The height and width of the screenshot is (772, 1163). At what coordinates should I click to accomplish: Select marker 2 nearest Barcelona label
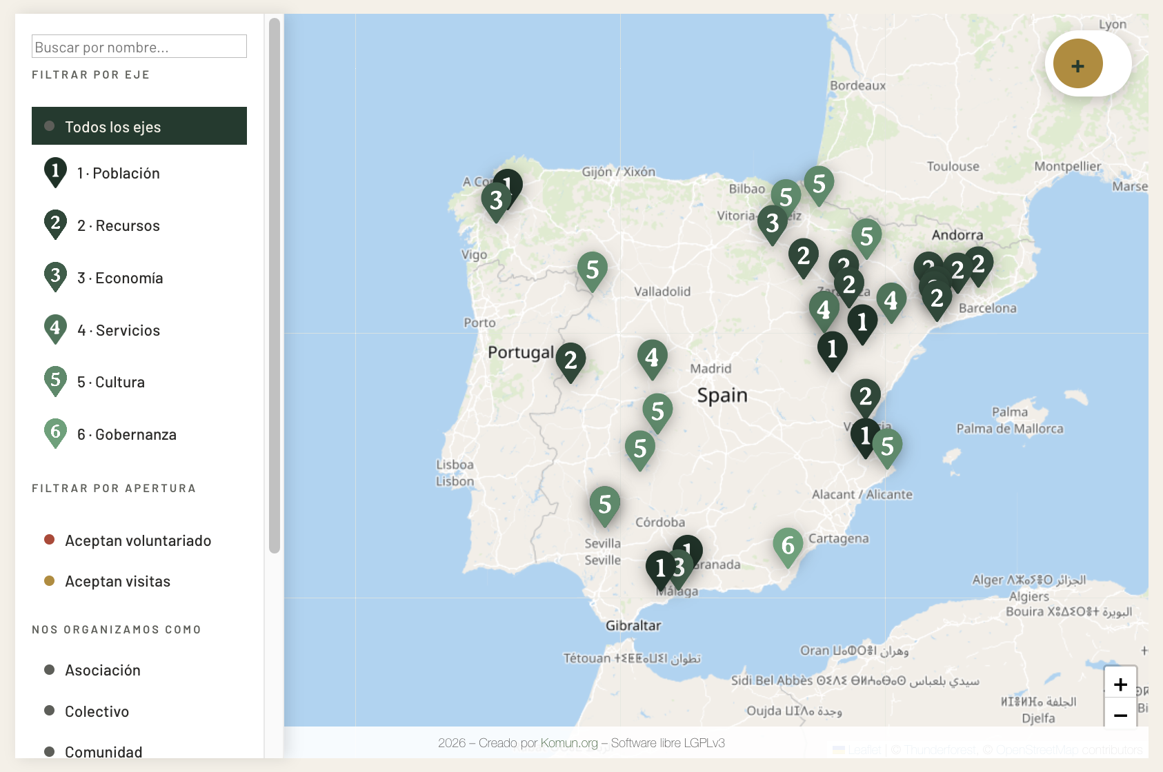click(x=937, y=300)
